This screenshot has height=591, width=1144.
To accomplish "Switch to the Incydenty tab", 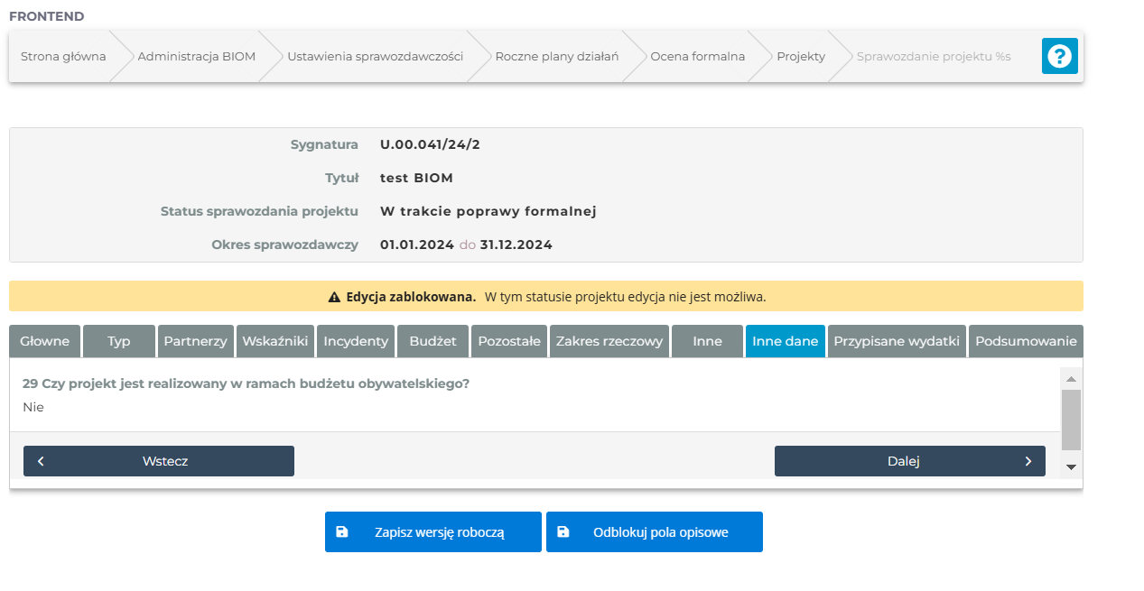I will coord(356,341).
